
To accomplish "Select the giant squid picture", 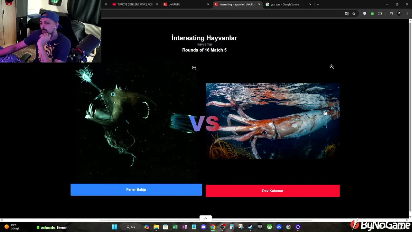I will 273,121.
